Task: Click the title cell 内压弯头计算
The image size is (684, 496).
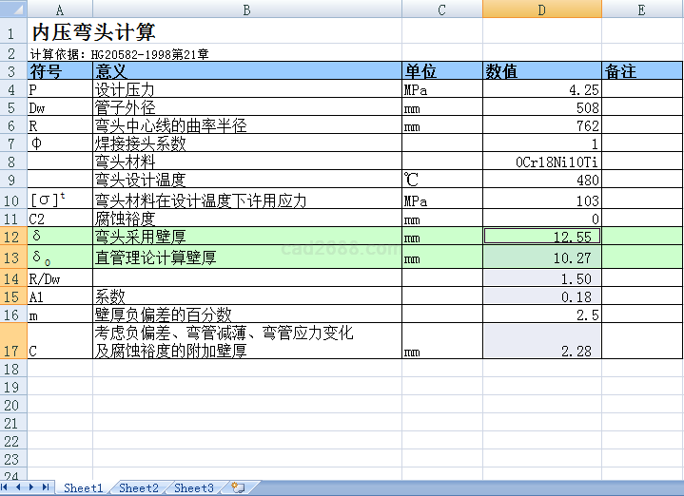Action: pos(93,33)
